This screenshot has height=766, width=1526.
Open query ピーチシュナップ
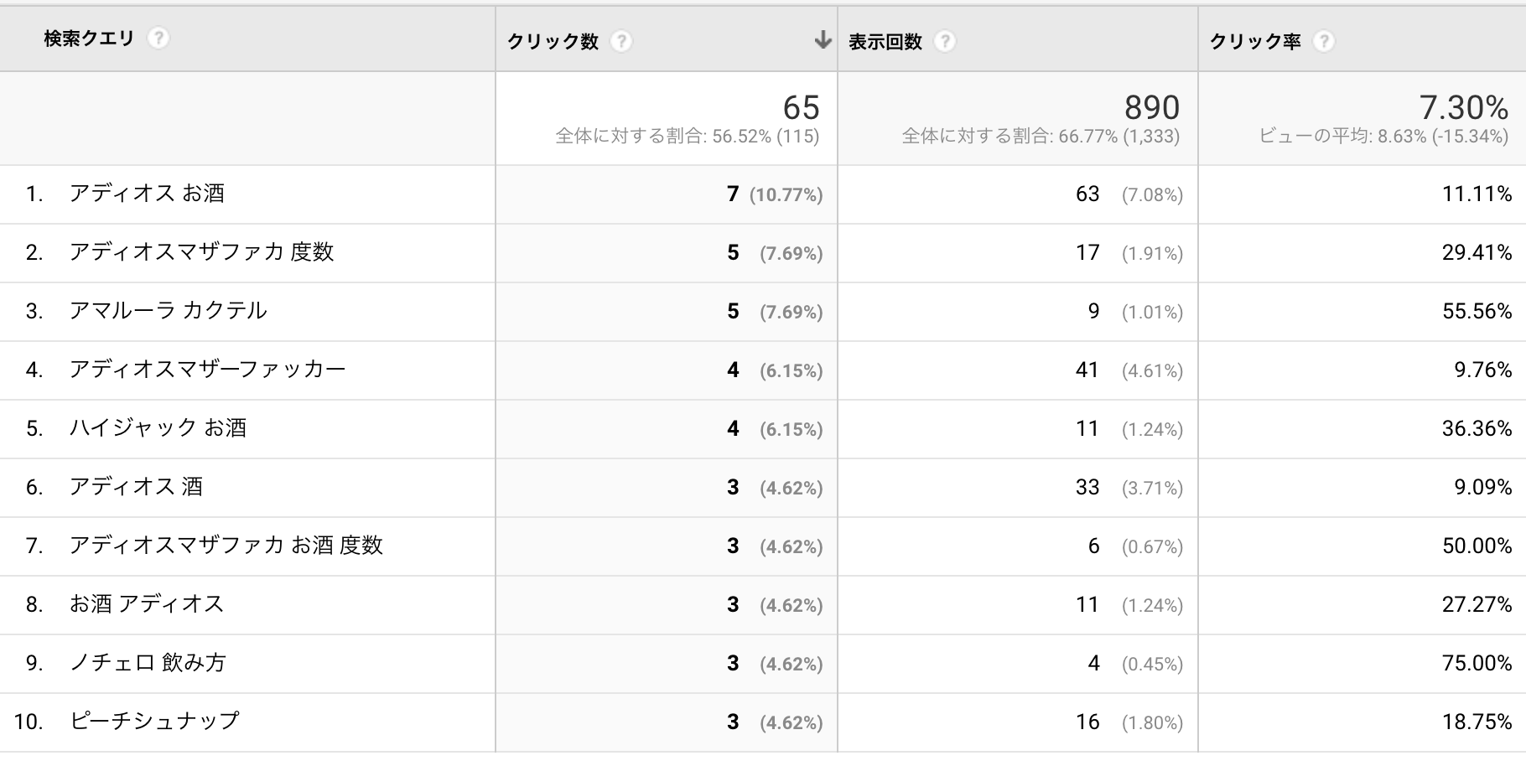click(x=154, y=721)
